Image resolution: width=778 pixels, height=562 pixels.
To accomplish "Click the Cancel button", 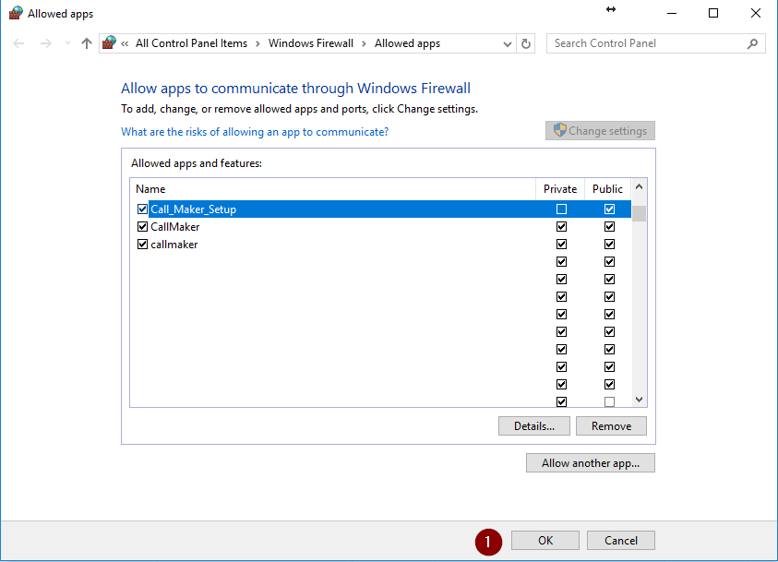I will 621,540.
